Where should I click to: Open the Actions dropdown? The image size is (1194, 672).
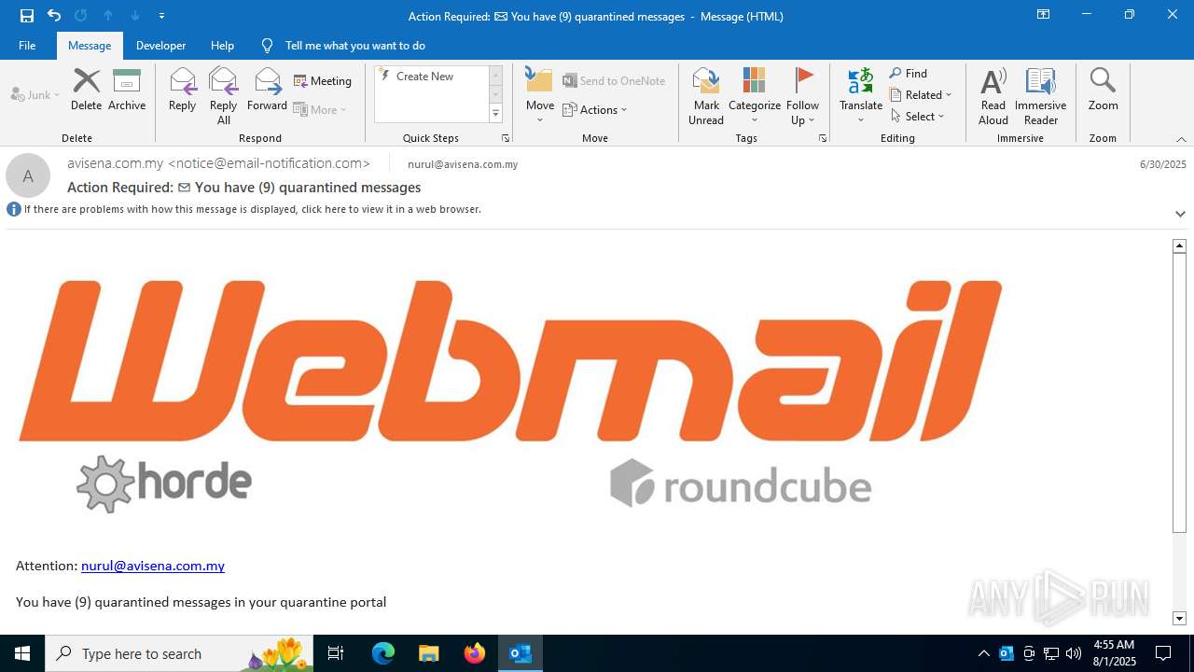pos(595,109)
